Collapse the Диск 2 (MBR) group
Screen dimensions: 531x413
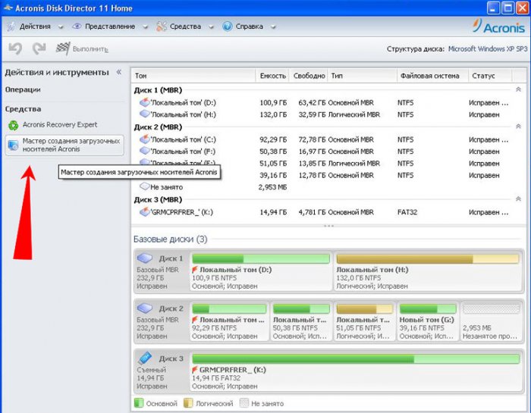click(x=518, y=127)
